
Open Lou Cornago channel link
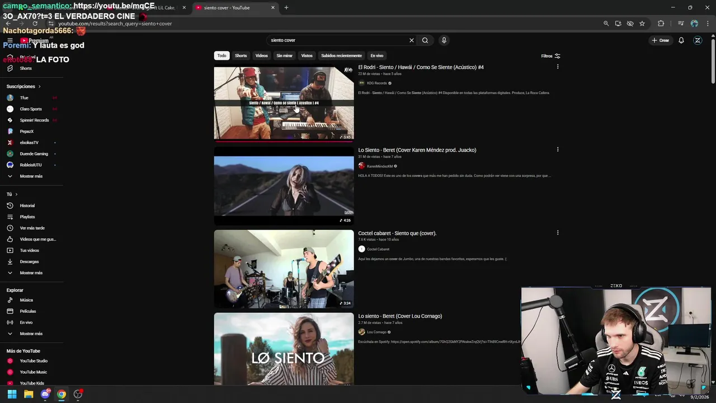point(376,332)
